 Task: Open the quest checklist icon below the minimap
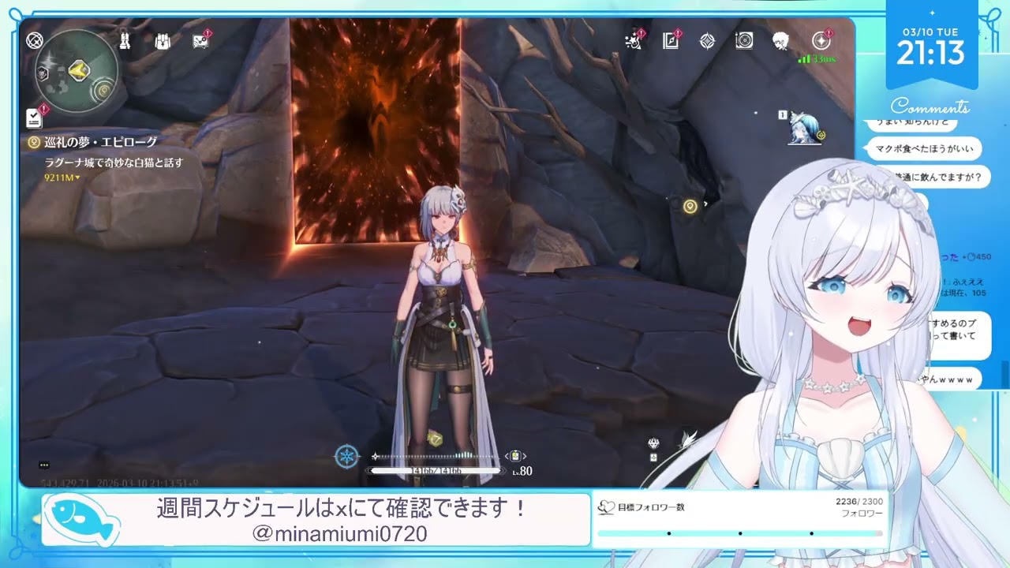(x=34, y=118)
